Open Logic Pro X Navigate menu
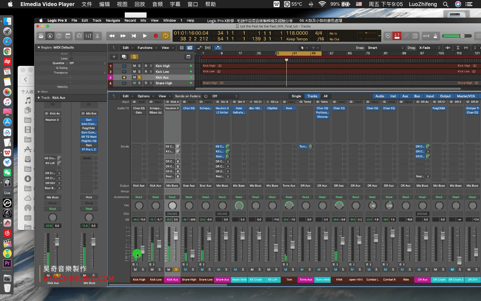This screenshot has height=301, width=481. coord(113,20)
